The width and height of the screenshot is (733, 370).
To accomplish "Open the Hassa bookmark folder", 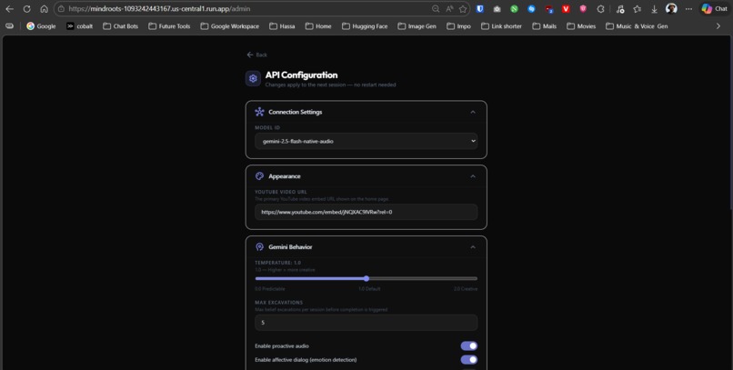I will click(282, 26).
